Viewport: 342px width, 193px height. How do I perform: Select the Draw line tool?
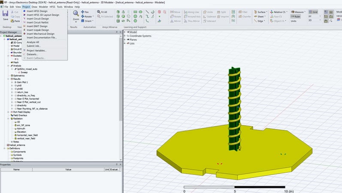(x=148, y=12)
